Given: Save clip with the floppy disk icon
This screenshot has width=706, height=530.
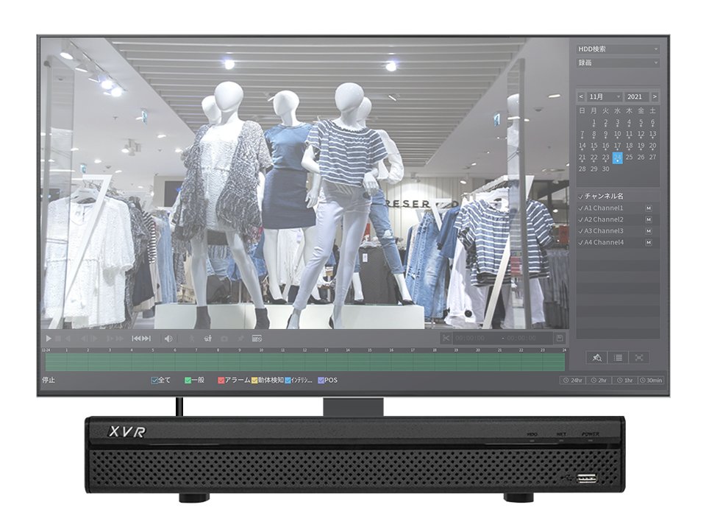Looking at the screenshot, I should click(559, 338).
